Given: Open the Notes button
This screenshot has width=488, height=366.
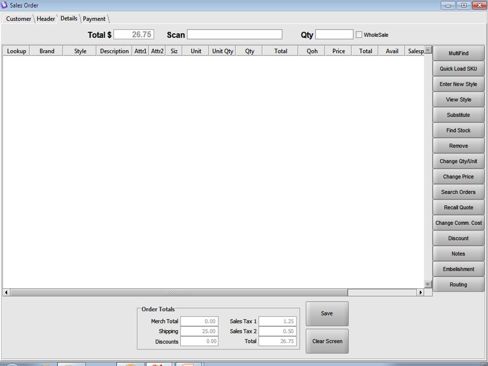Looking at the screenshot, I should point(459,254).
